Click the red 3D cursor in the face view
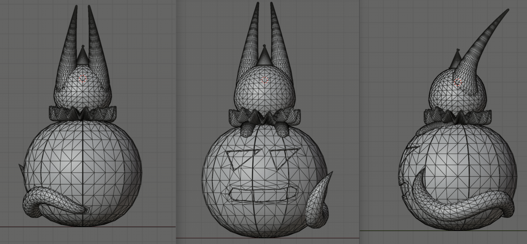 [265, 79]
